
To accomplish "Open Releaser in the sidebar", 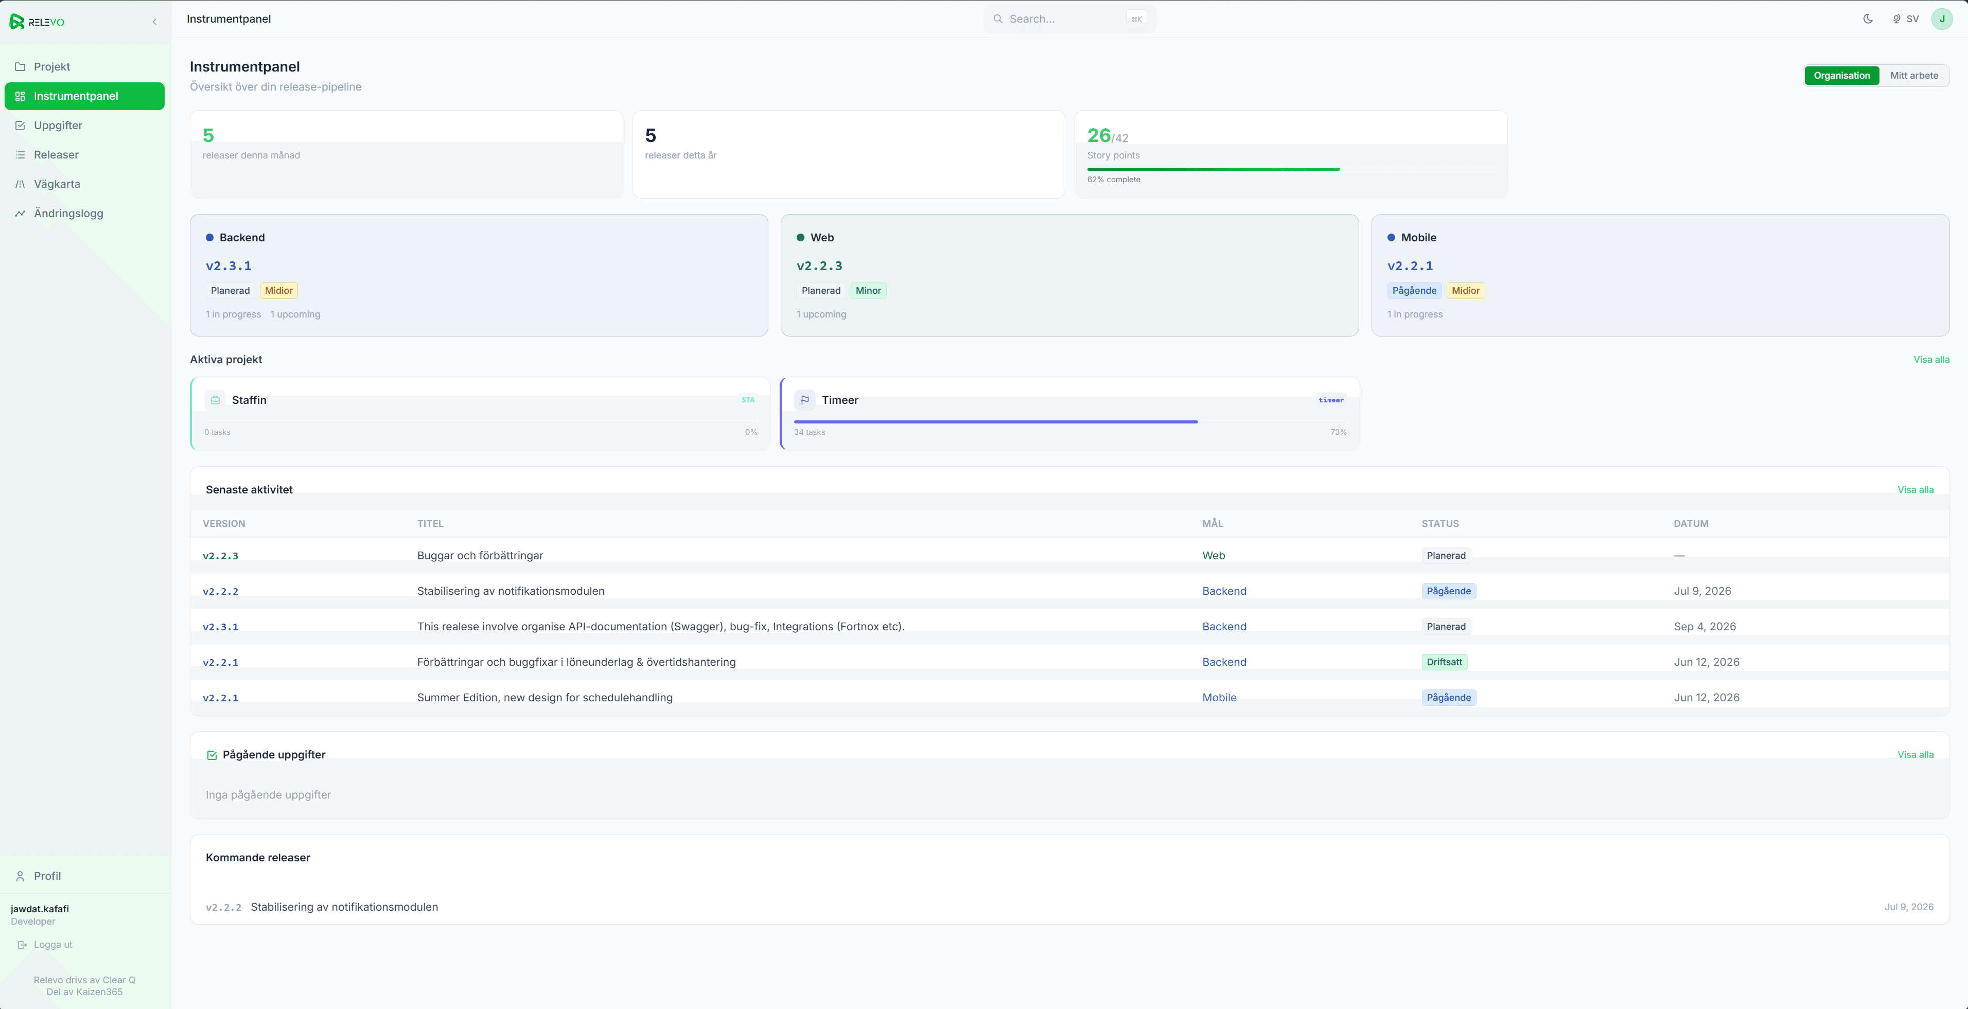I will [x=85, y=154].
